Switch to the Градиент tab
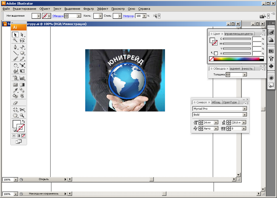The image size is (277, 198). pyautogui.click(x=235, y=69)
